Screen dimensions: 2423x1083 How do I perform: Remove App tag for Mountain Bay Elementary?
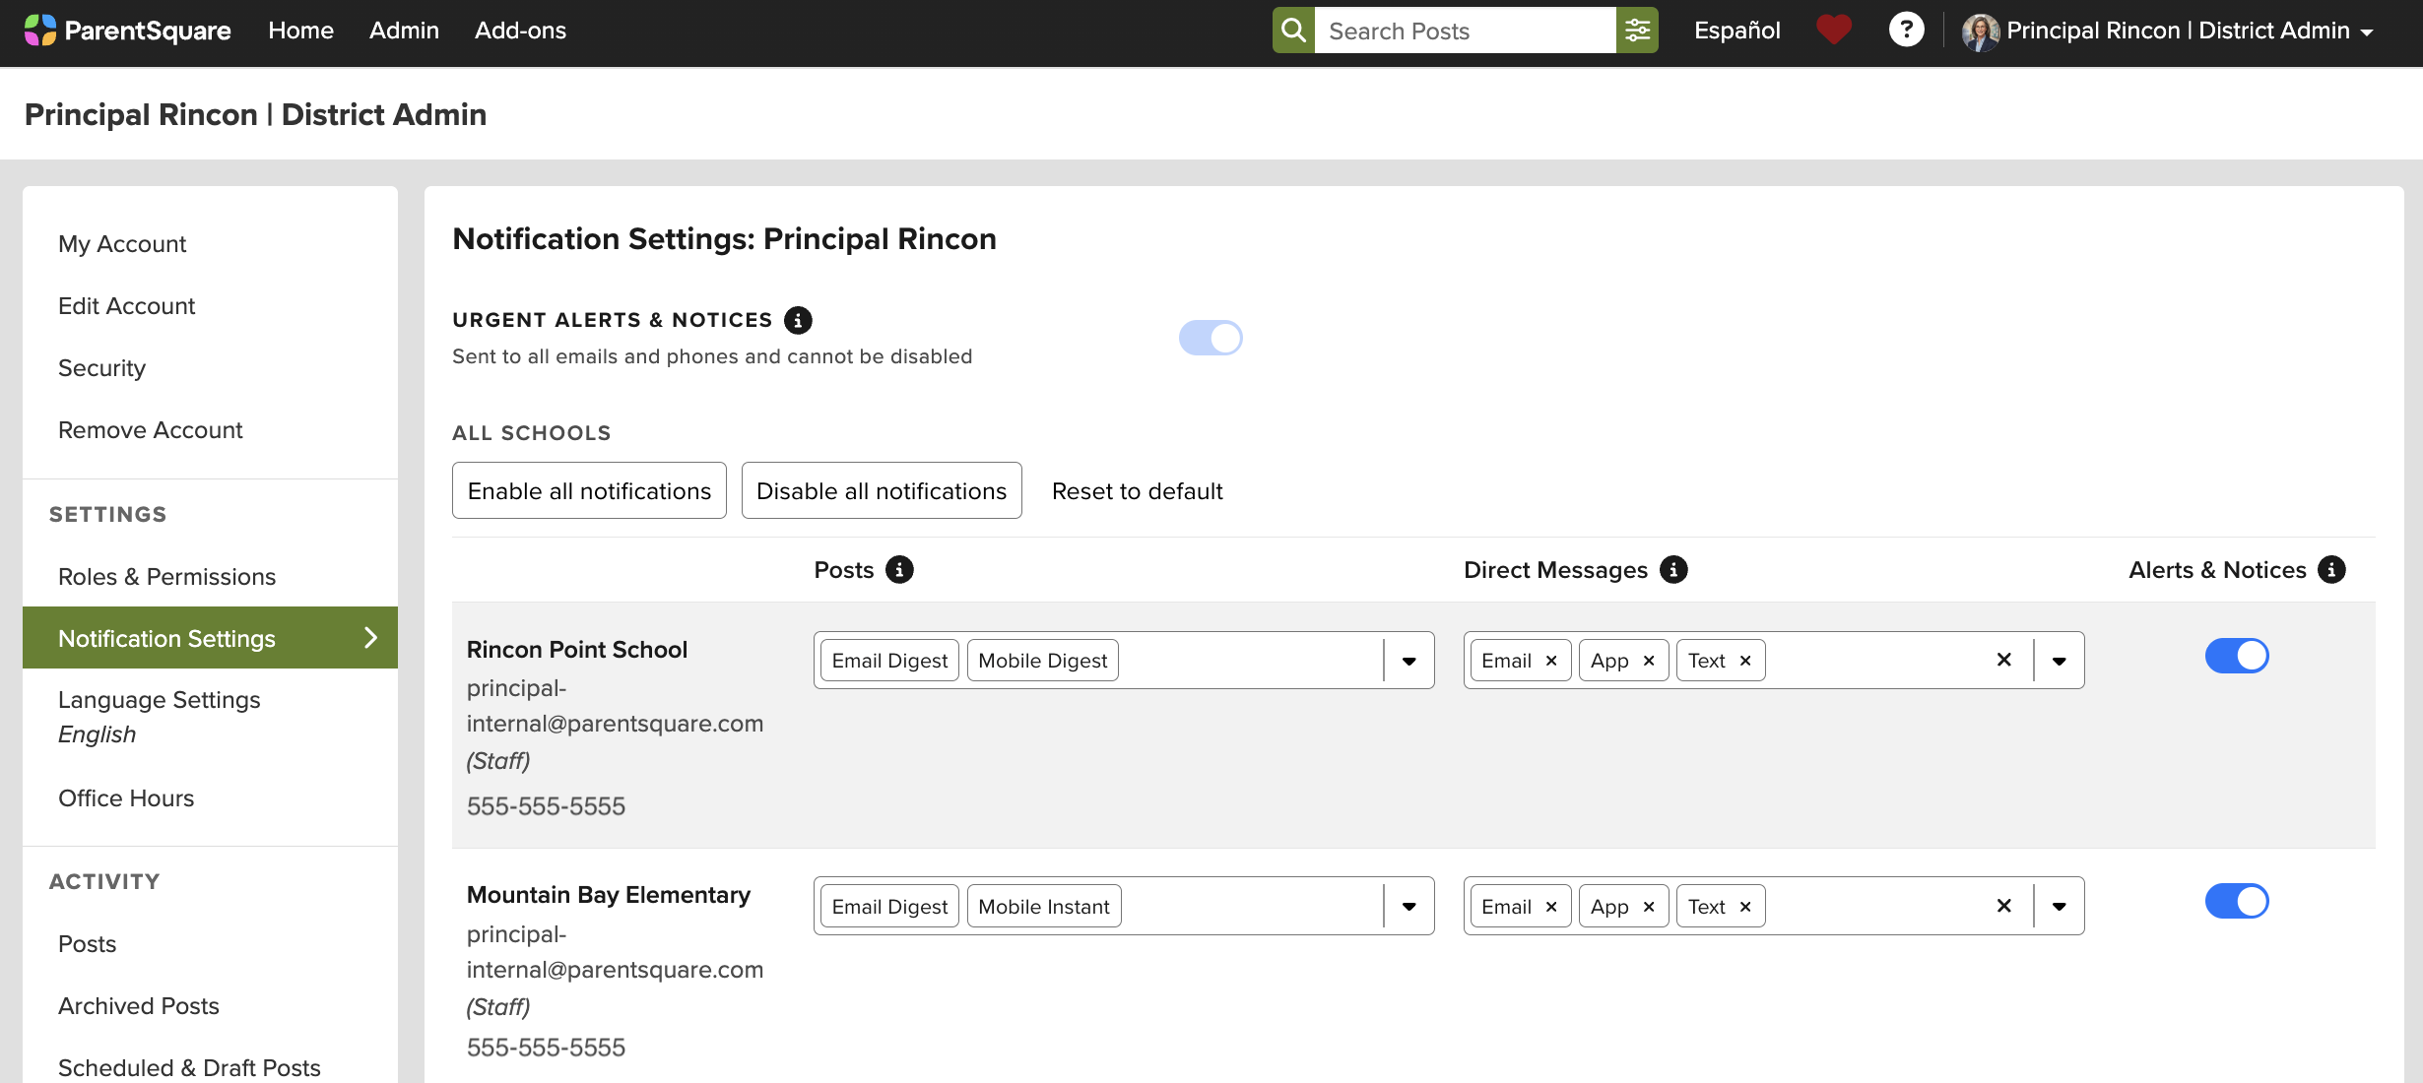[1649, 907]
